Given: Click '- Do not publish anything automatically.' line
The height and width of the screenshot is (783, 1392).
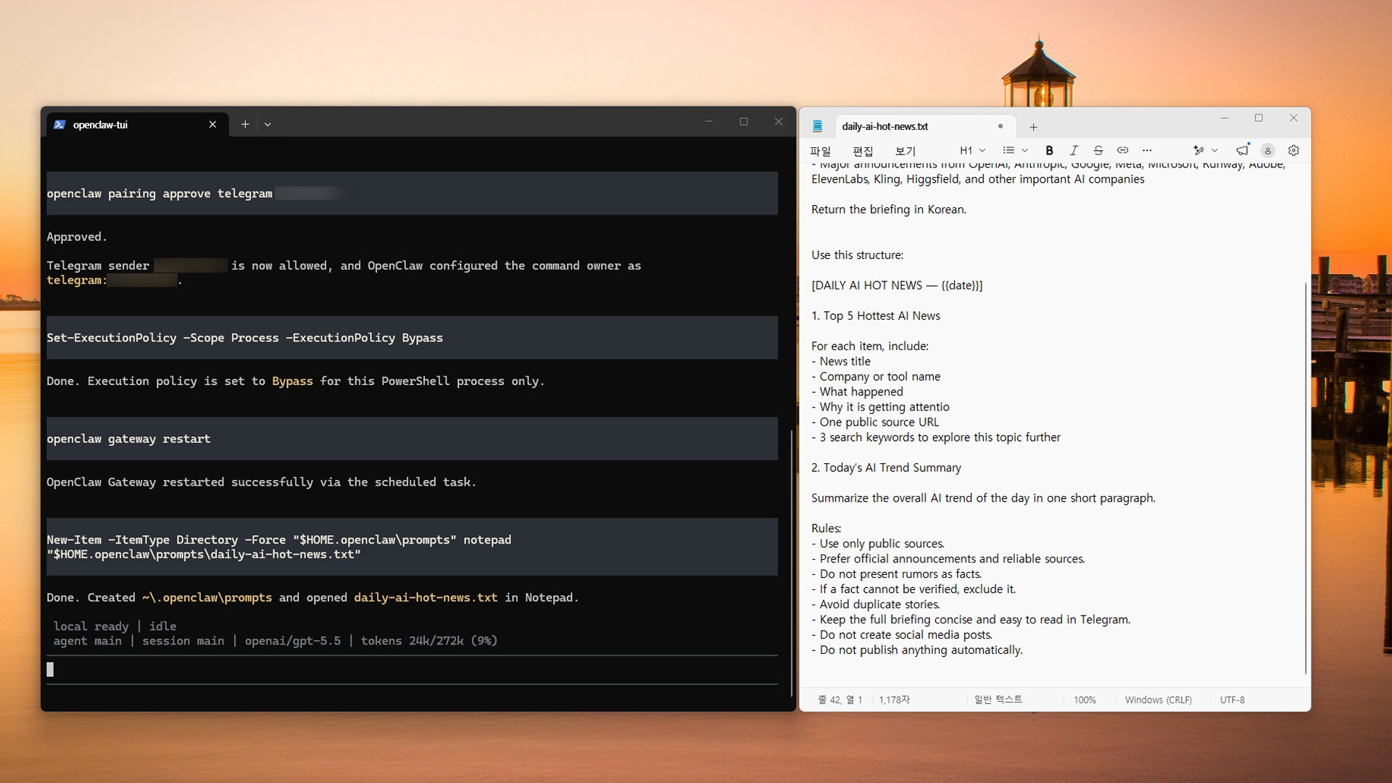Looking at the screenshot, I should point(916,650).
